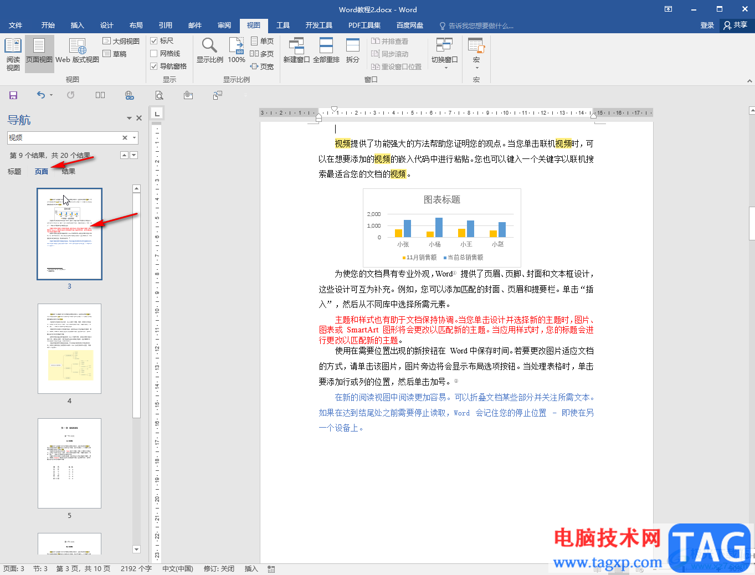Select Print Layout view (页面视图)
The width and height of the screenshot is (755, 575).
pos(39,54)
